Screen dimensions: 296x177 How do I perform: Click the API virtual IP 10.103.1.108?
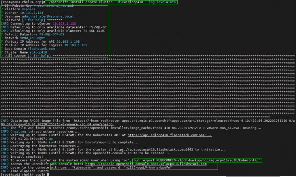pyautogui.click(x=68, y=41)
